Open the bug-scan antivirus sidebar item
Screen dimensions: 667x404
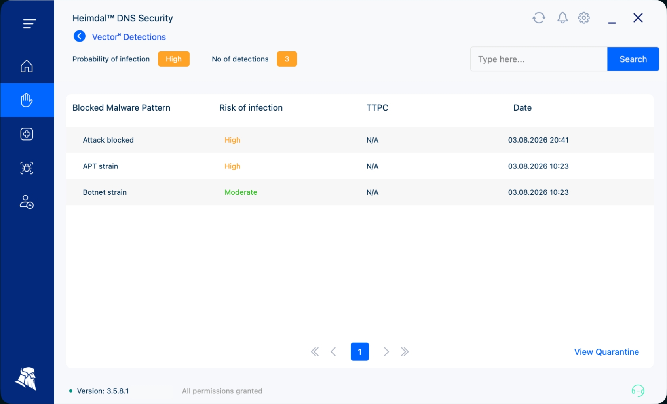click(x=27, y=168)
